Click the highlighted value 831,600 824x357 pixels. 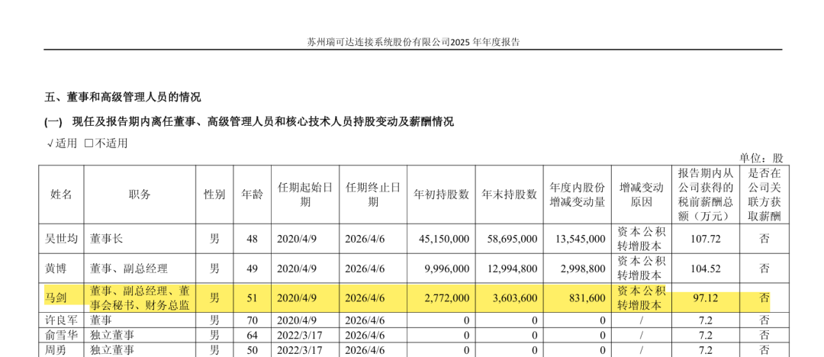(x=587, y=298)
